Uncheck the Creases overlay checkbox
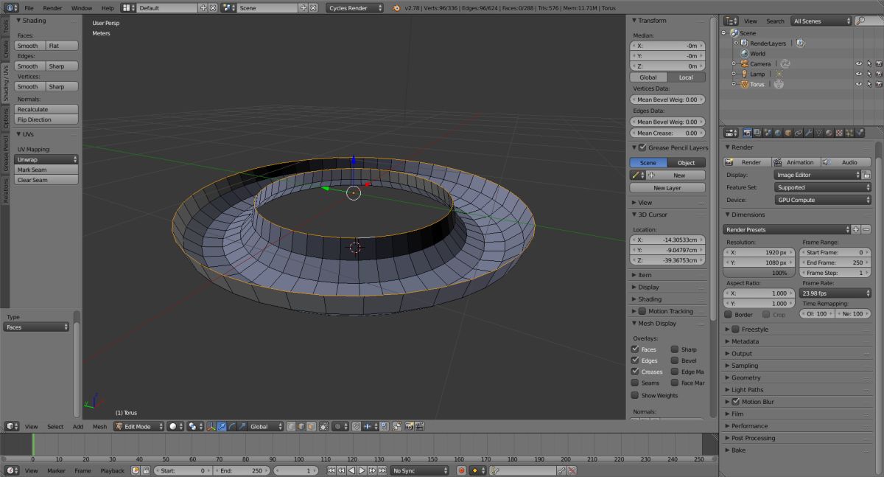Image resolution: width=884 pixels, height=477 pixels. pos(635,372)
